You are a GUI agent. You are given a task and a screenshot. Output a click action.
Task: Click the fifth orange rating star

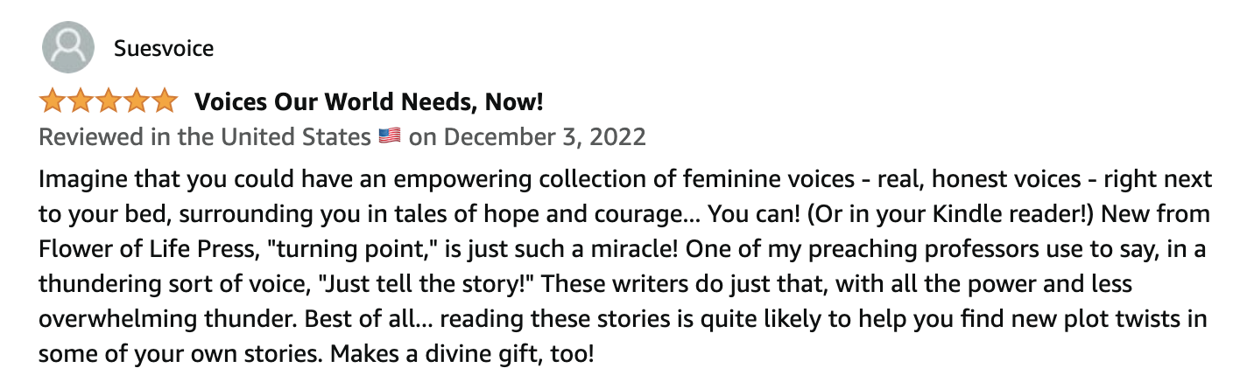(x=164, y=102)
